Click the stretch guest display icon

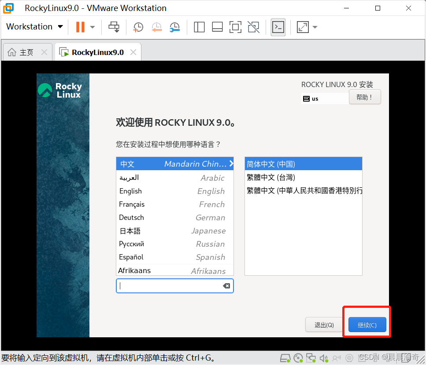point(303,27)
